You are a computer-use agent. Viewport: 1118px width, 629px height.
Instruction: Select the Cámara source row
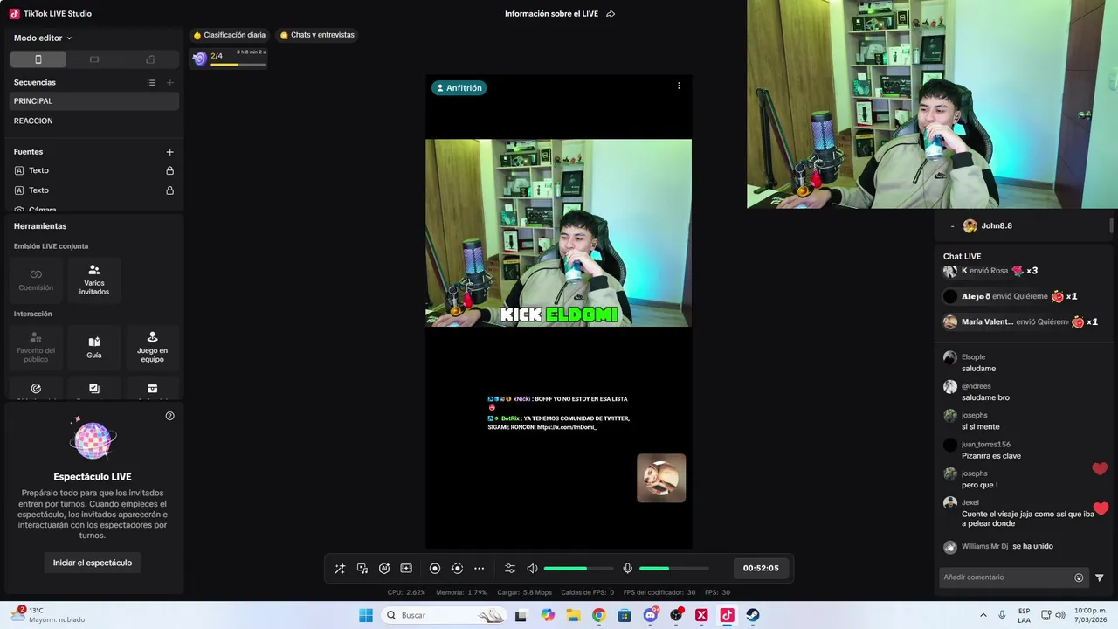point(94,210)
